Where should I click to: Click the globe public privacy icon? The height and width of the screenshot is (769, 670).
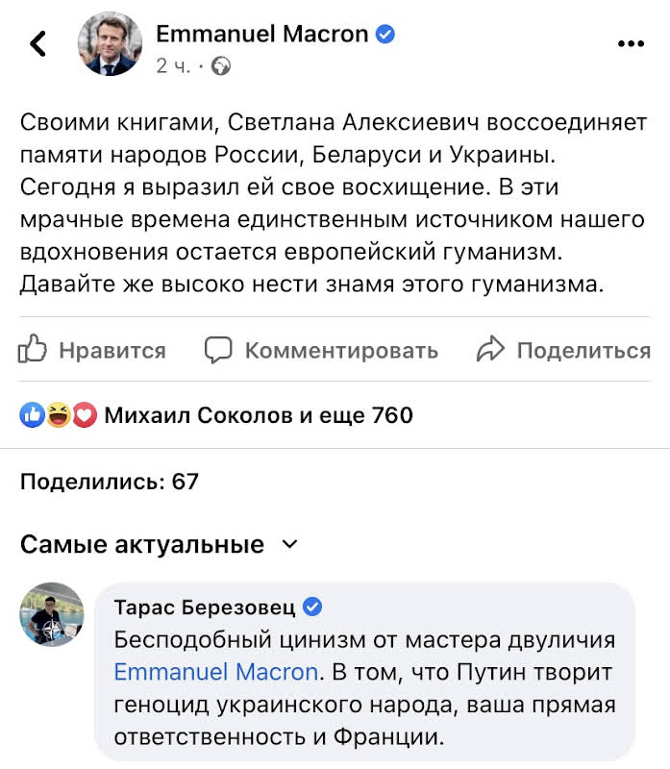pos(221,66)
